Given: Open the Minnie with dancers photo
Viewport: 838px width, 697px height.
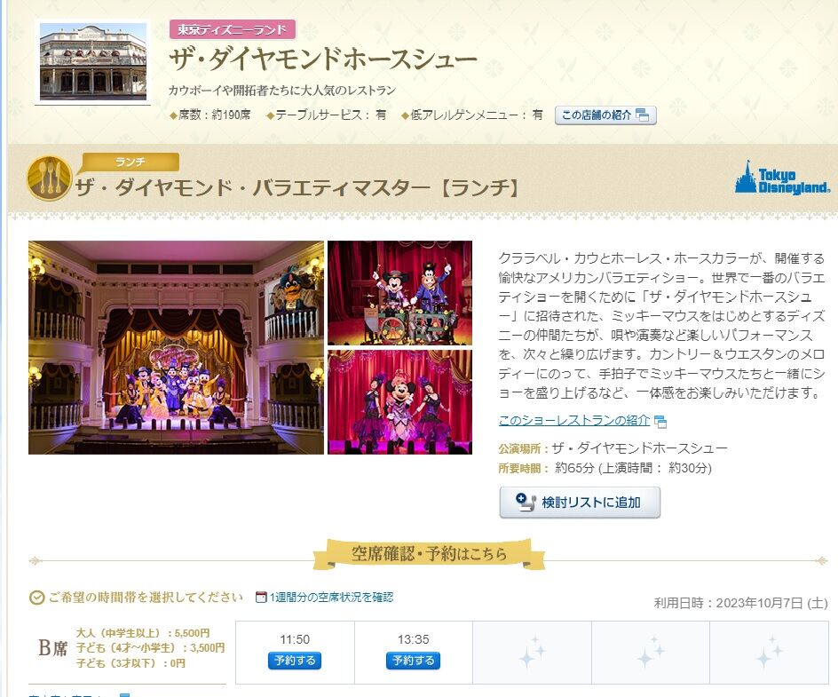Looking at the screenshot, I should click(399, 402).
